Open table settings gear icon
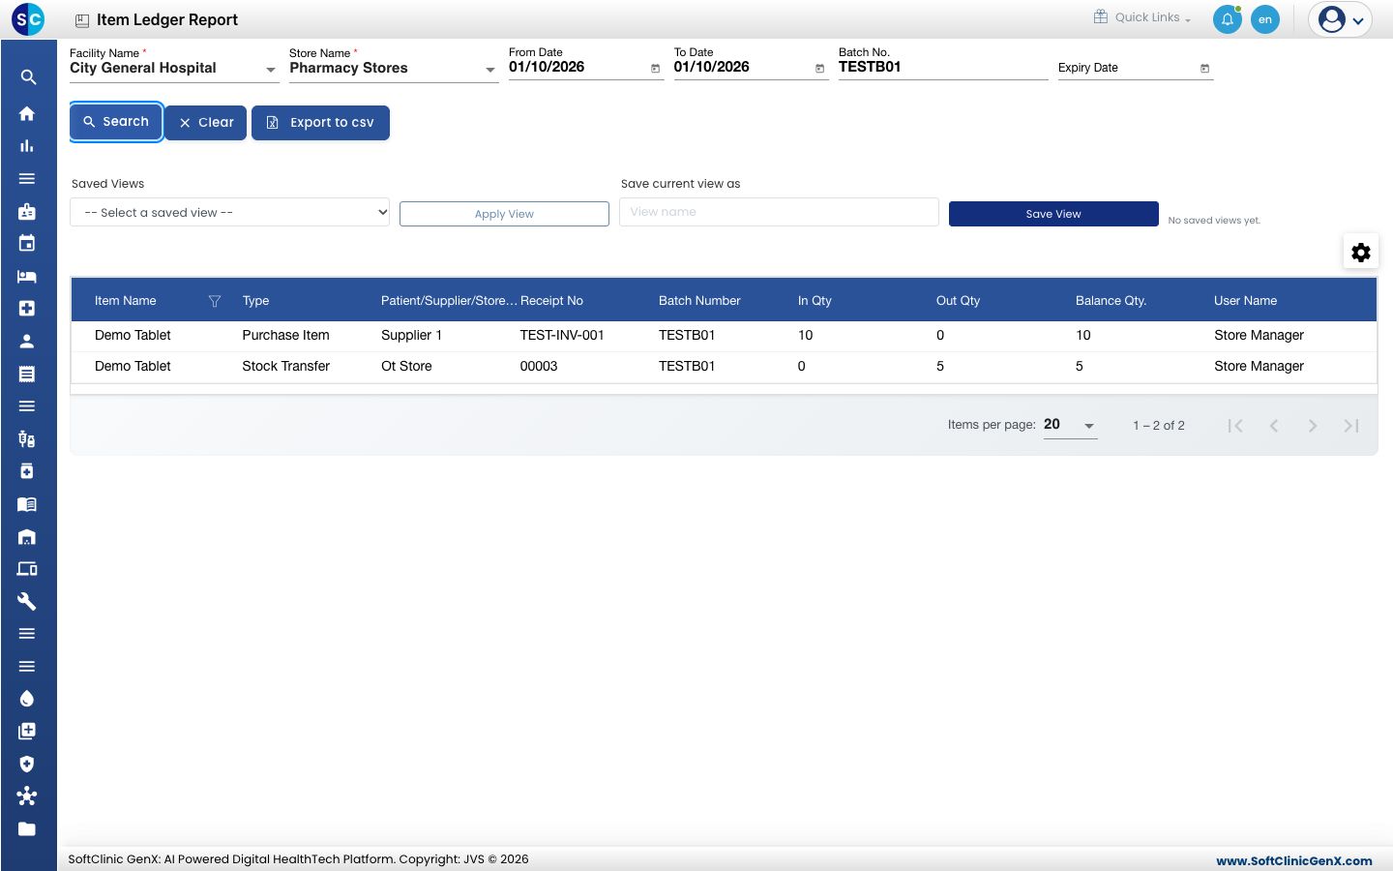Viewport: 1393px width, 871px height. (1361, 252)
